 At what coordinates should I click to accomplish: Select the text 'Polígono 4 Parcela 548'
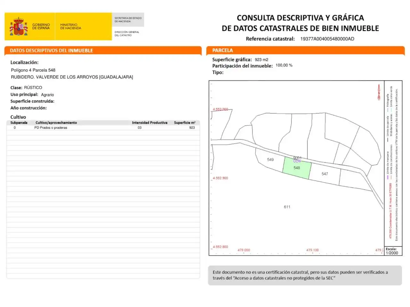pyautogui.click(x=33, y=70)
